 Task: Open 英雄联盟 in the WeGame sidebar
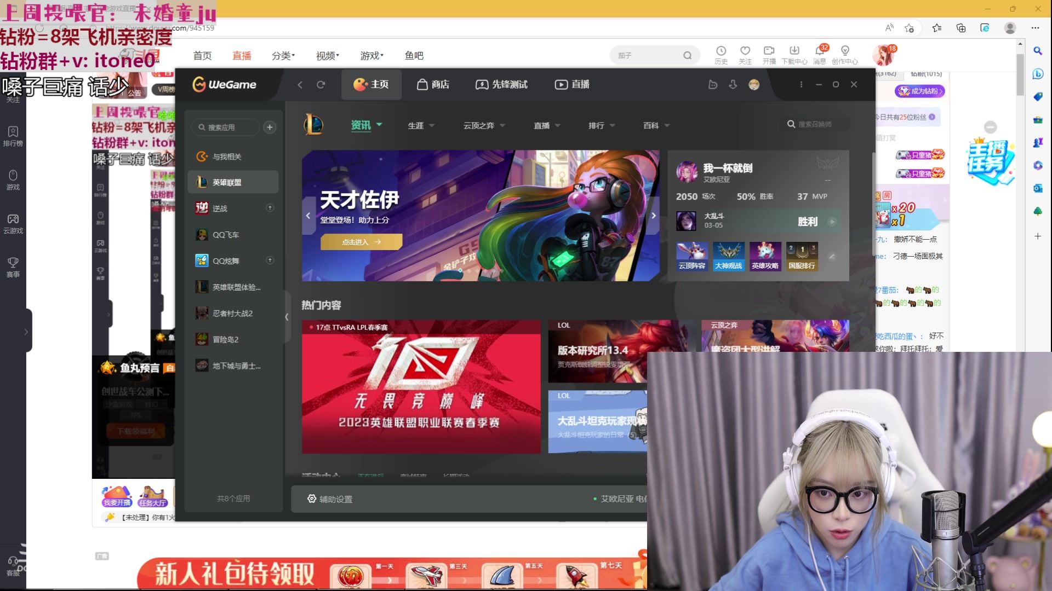click(x=228, y=182)
